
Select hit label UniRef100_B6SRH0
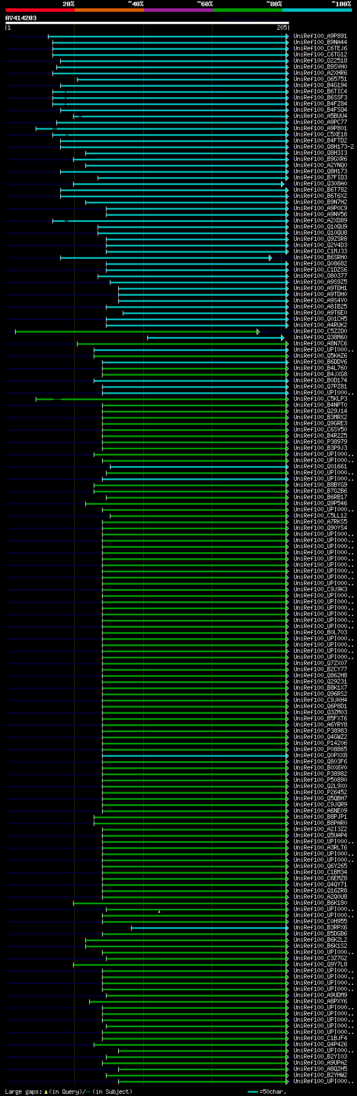point(320,258)
